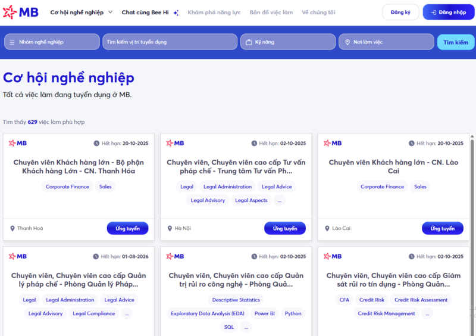
Task: Click the Python tag
Action: pos(293,313)
